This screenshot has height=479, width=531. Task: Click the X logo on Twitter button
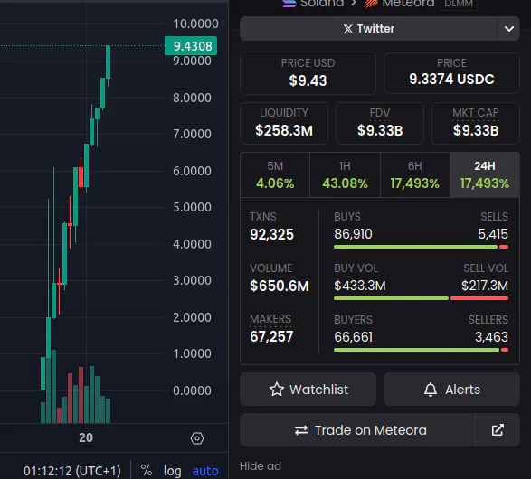click(x=348, y=29)
